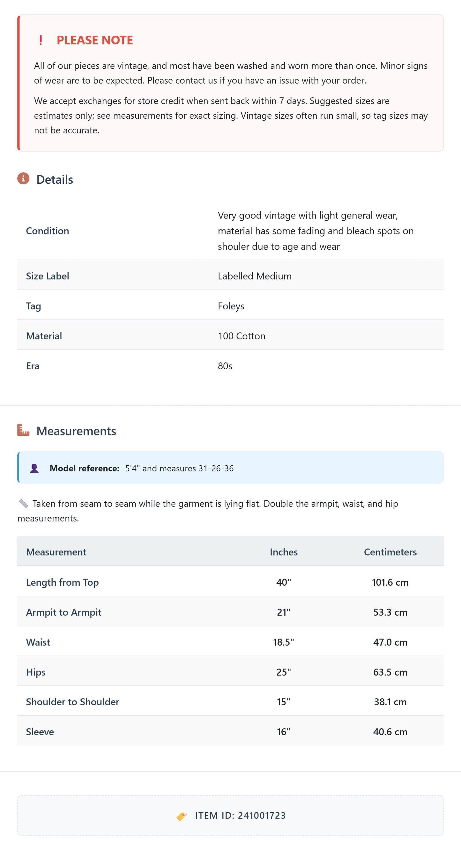Screen dimensions: 461x851
Task: Click the yellow tag icon near Item ID
Action: [182, 816]
